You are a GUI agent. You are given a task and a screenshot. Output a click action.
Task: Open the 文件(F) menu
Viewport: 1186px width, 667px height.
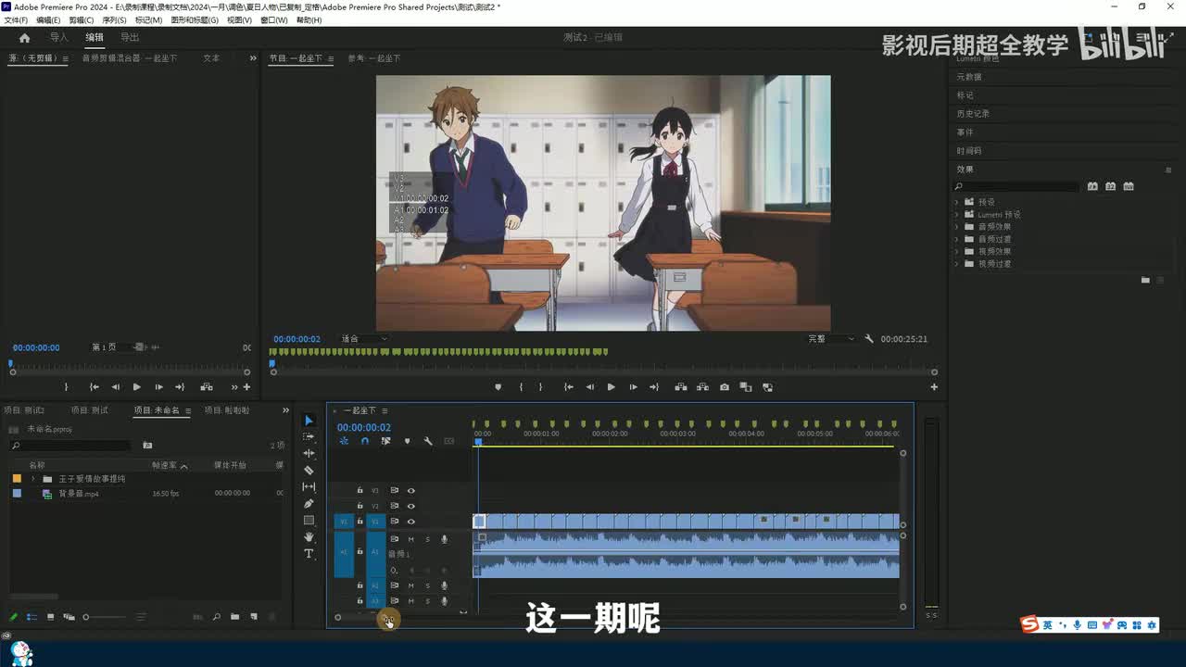coord(16,20)
